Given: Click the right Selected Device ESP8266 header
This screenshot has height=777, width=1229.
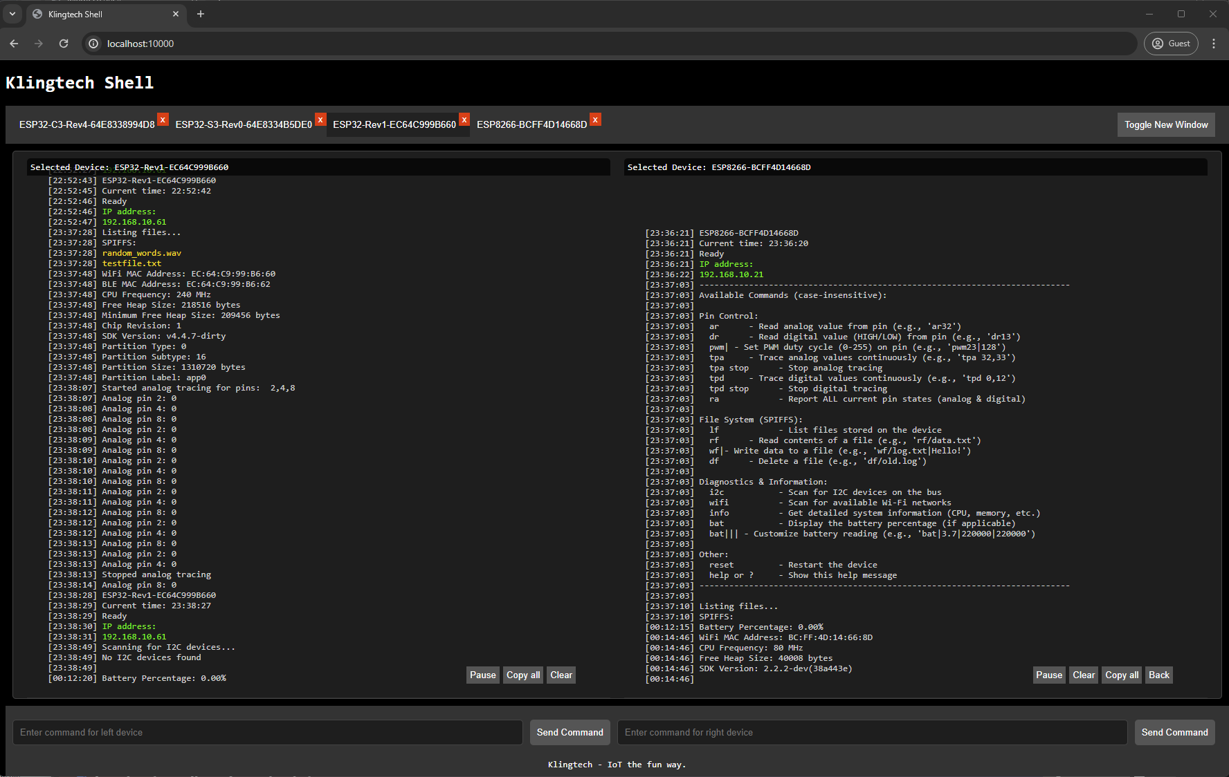Looking at the screenshot, I should [x=916, y=167].
